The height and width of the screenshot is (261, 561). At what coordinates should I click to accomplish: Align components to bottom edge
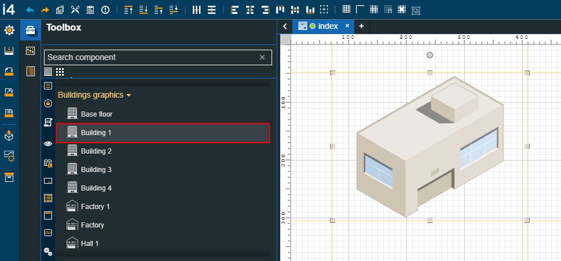point(310,10)
